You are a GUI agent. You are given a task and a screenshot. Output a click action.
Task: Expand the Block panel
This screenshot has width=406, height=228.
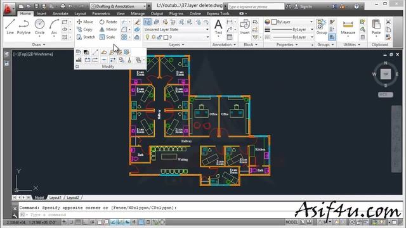tap(251, 45)
